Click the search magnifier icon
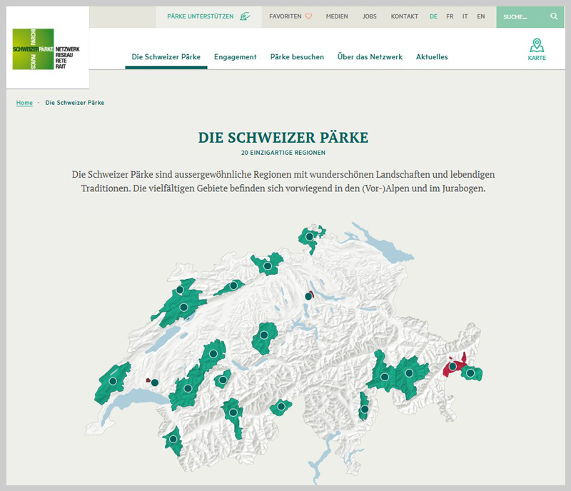 coord(554,16)
